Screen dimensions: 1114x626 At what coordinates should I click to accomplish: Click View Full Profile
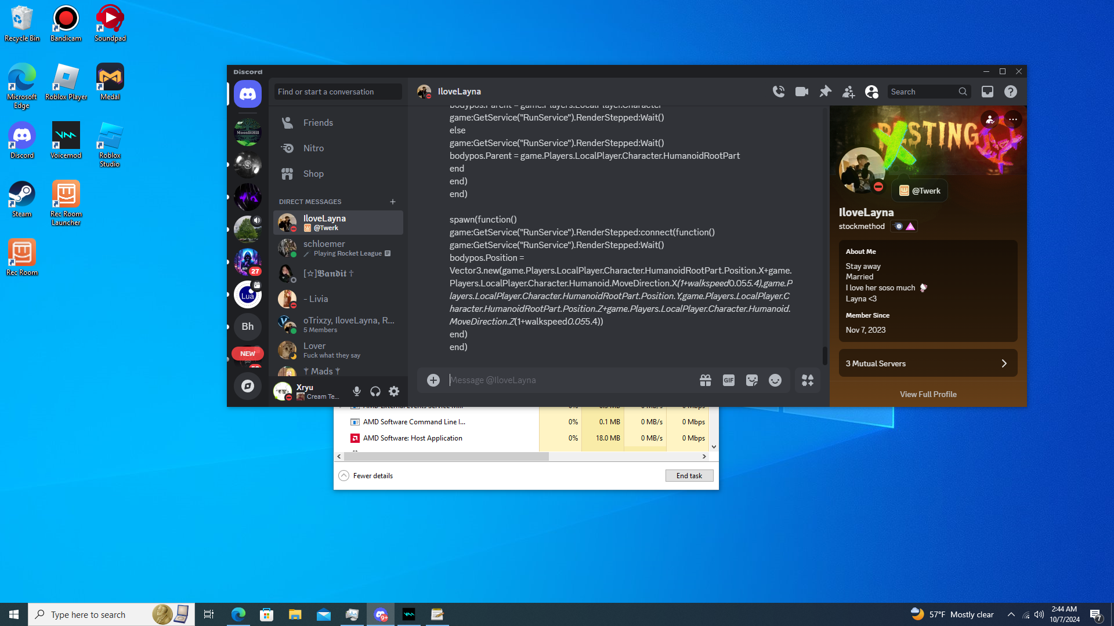point(928,394)
